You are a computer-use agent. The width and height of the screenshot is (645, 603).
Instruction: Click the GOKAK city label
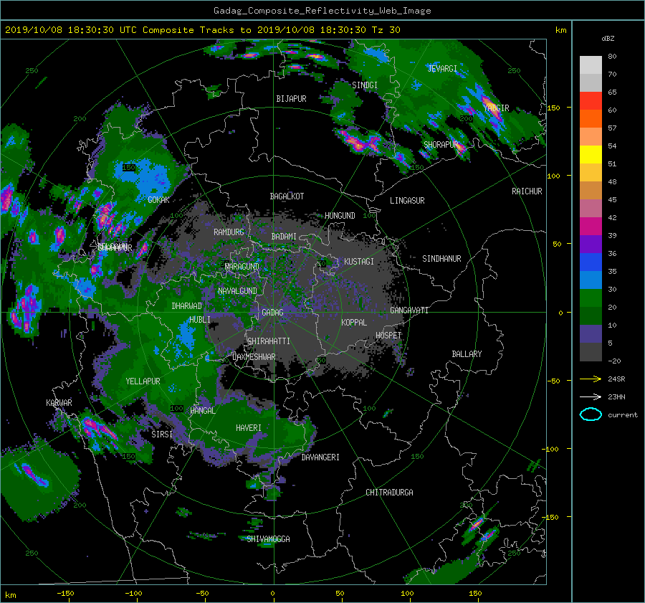click(x=158, y=199)
